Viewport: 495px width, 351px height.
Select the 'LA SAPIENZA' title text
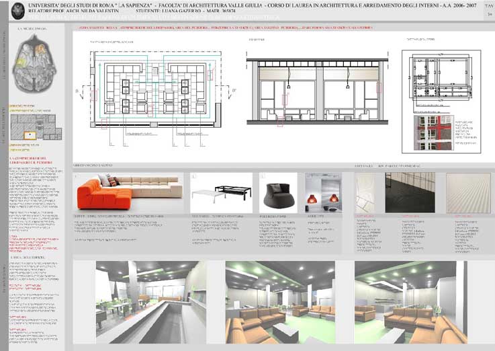[x=134, y=5]
